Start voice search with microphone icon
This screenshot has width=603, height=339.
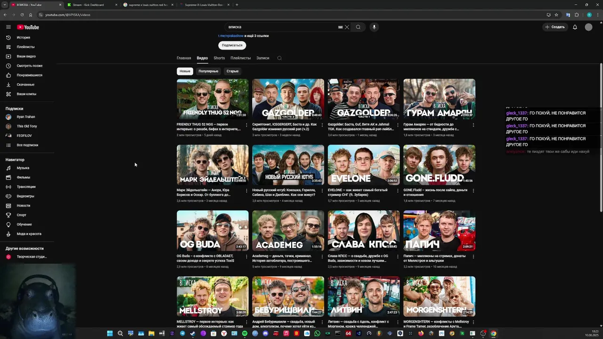374,27
